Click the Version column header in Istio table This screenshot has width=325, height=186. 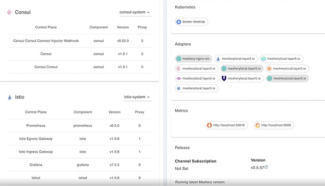point(114,112)
